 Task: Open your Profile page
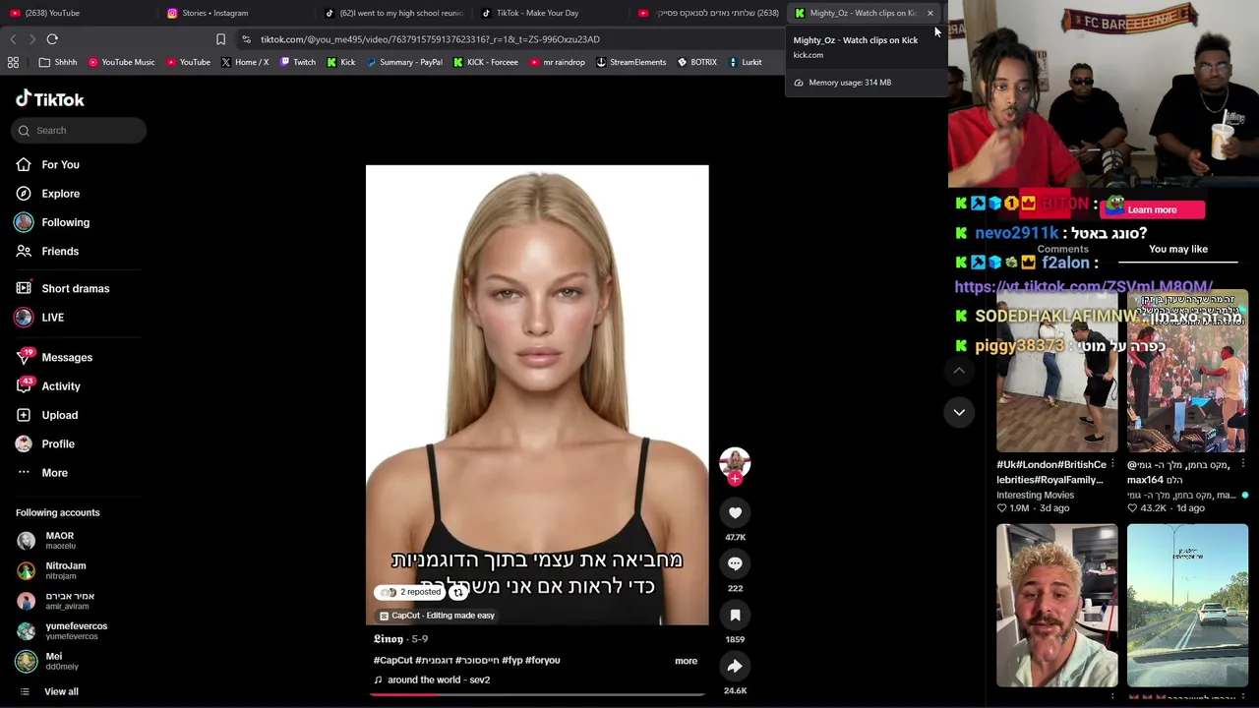(x=58, y=443)
